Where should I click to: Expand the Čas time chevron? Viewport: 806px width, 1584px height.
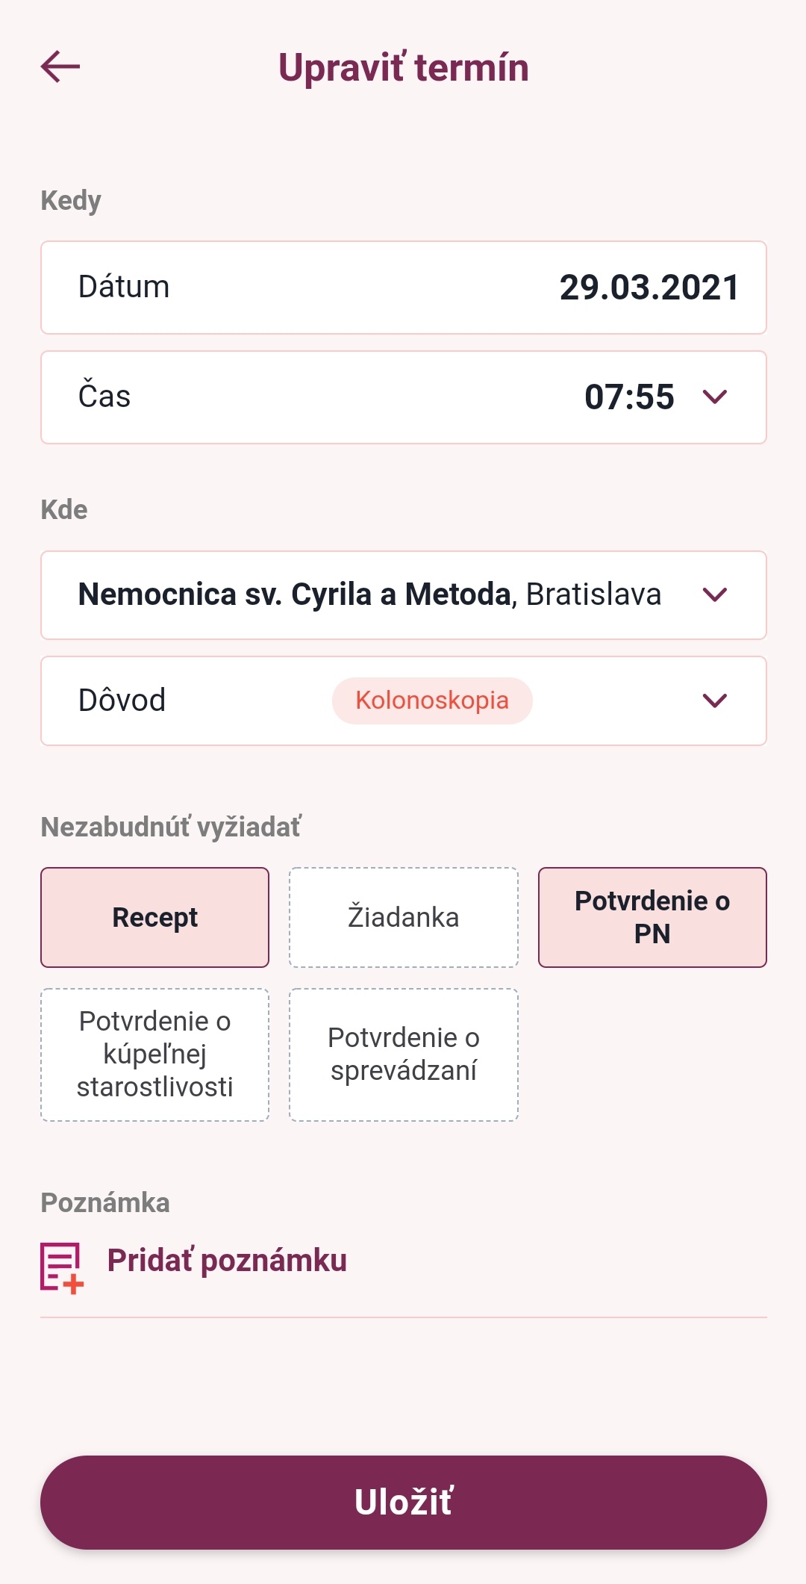[x=715, y=397]
